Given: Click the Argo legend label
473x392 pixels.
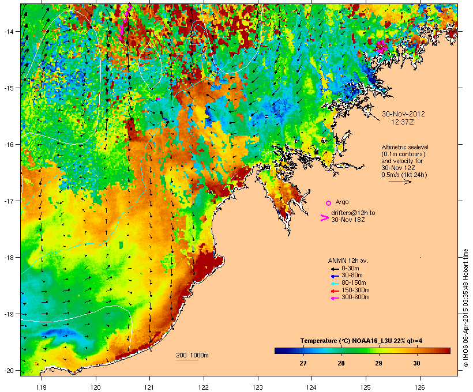Looking at the screenshot, I should tap(342, 202).
